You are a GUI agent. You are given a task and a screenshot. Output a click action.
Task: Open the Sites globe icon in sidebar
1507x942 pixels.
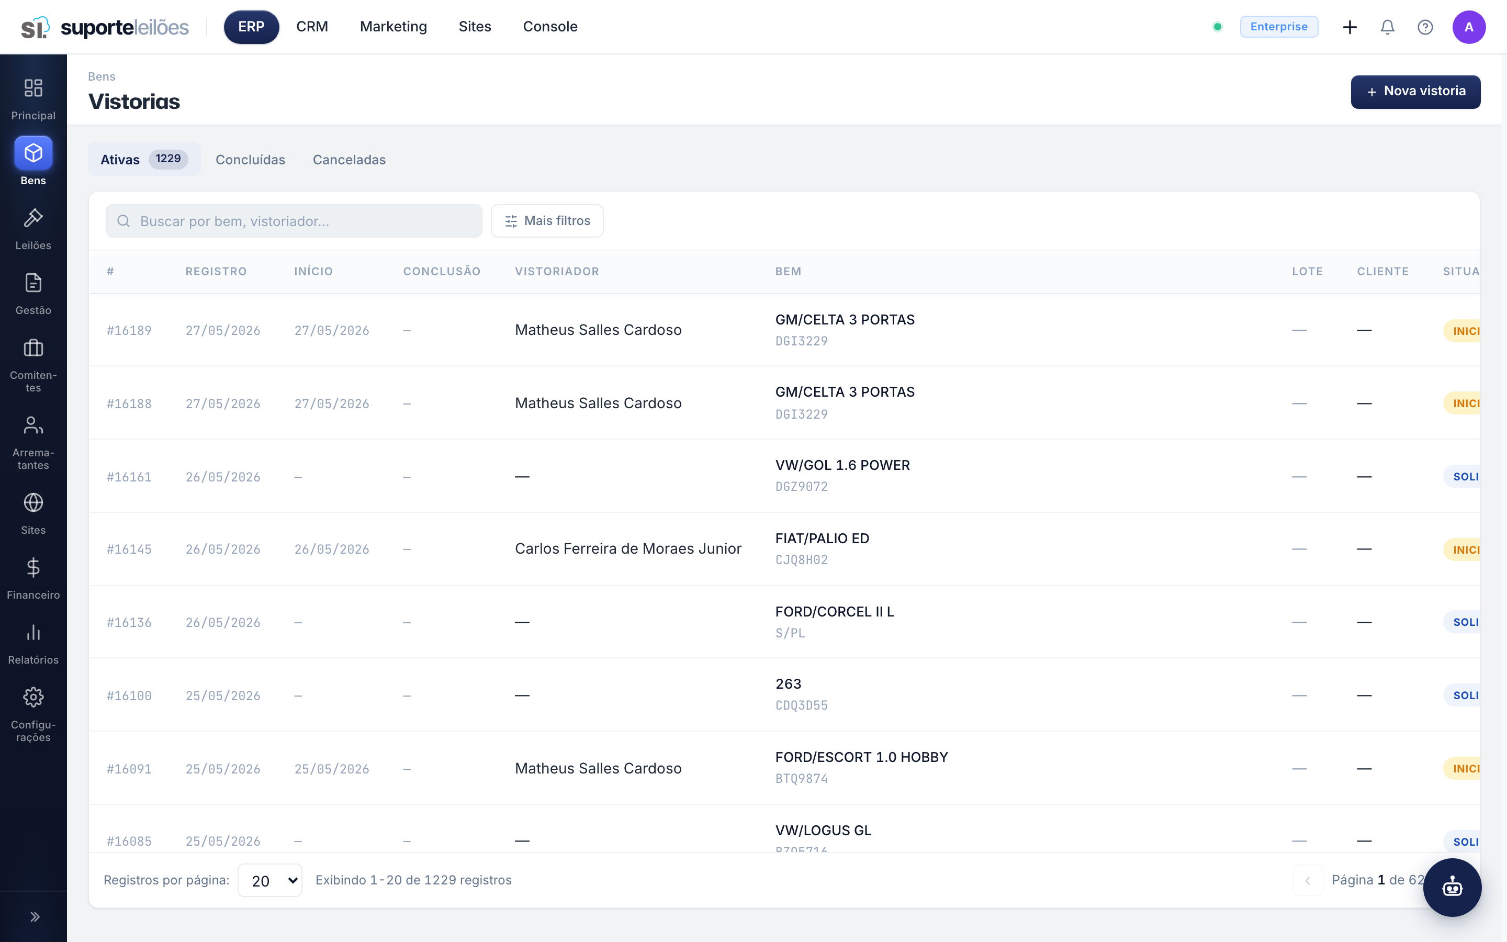33,502
